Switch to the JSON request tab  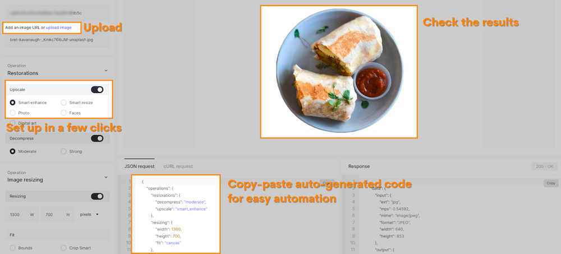coord(140,167)
